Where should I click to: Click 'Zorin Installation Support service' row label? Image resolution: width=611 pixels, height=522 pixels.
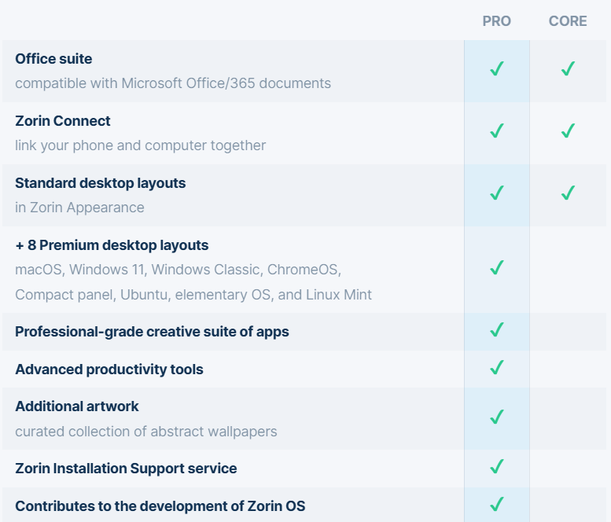[126, 469]
